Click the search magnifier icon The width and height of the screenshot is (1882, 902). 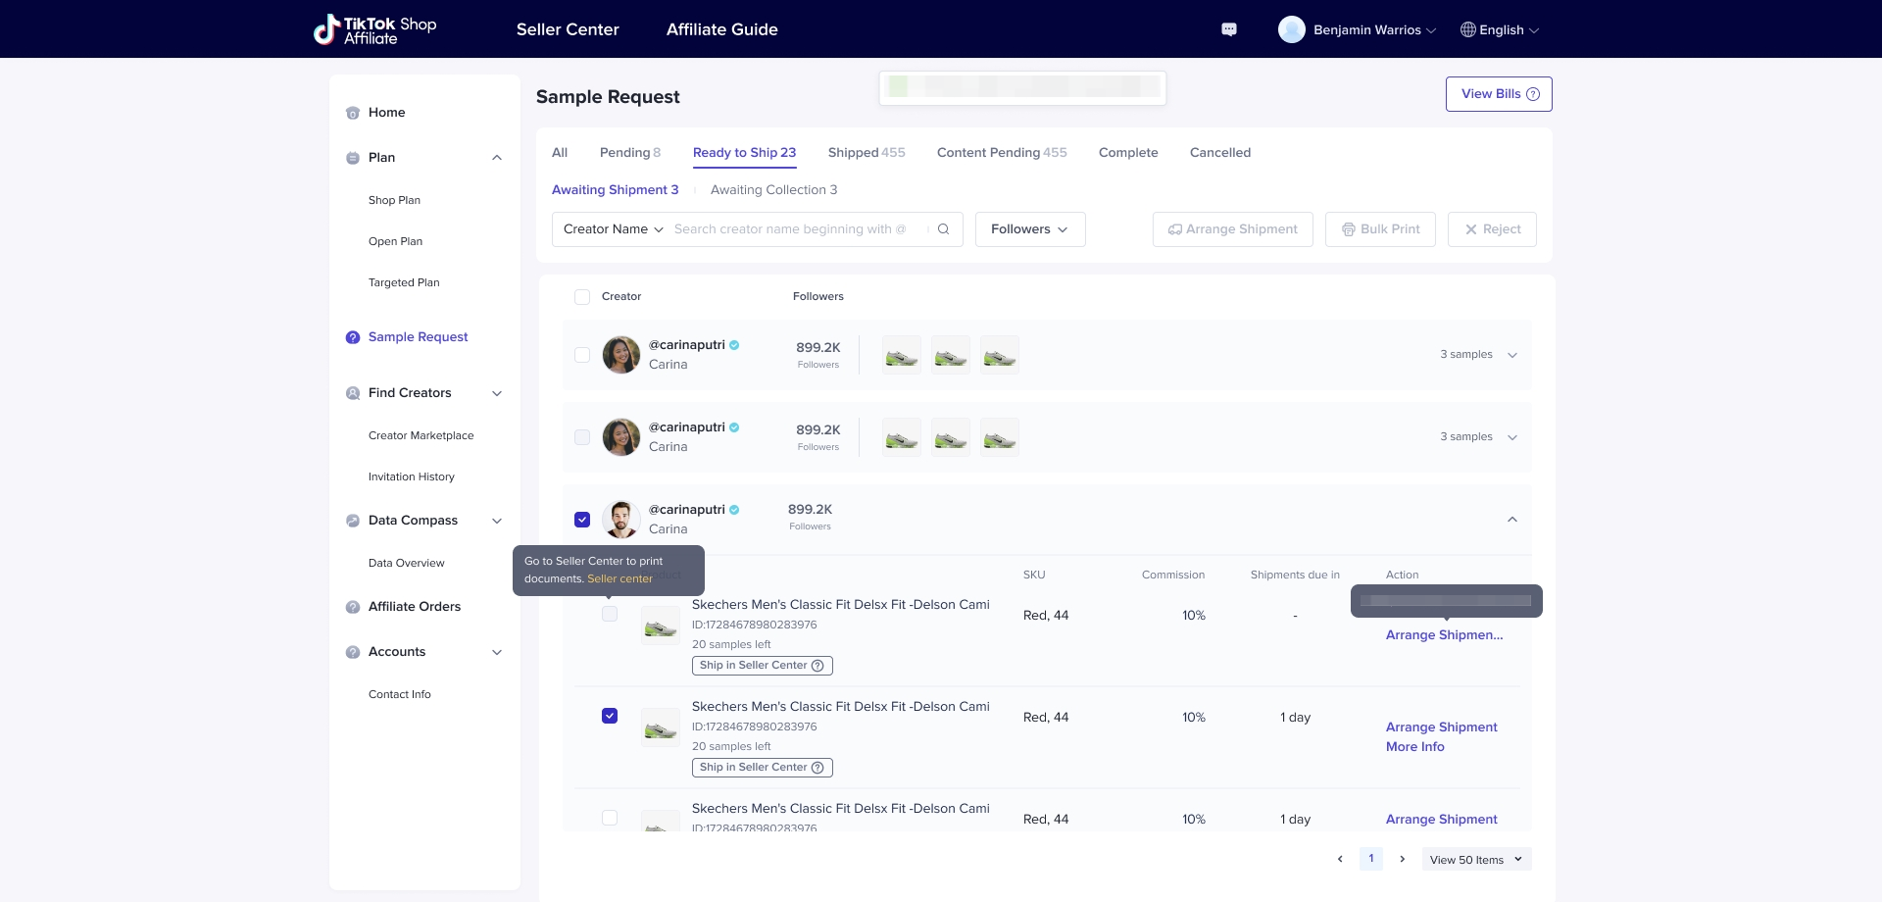[943, 229]
